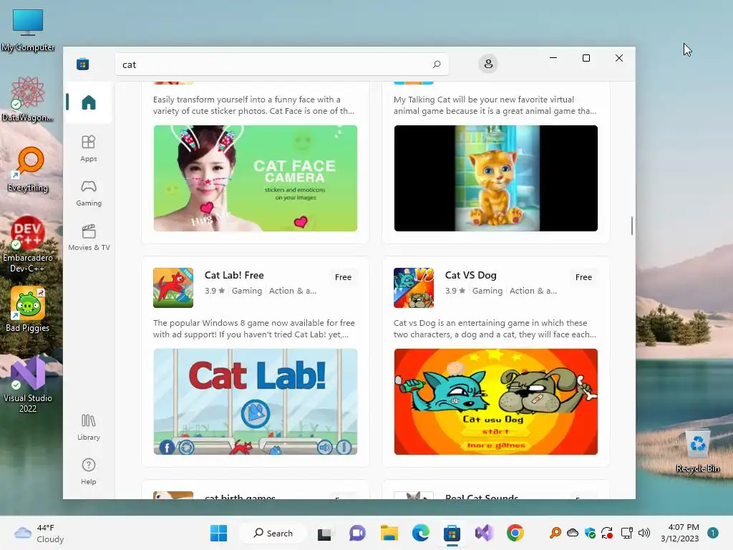The height and width of the screenshot is (550, 733).
Task: Open the 'Cat VS Dog' title
Action: tap(471, 275)
